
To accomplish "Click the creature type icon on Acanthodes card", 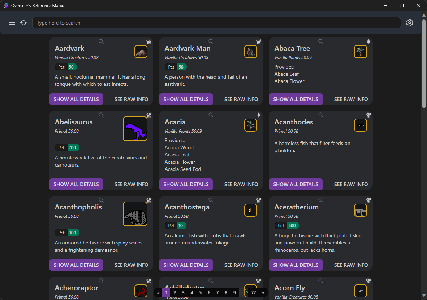I will pyautogui.click(x=368, y=115).
